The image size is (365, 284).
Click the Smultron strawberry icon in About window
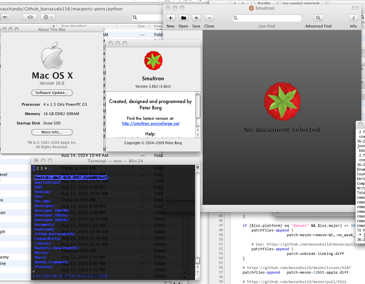point(153,61)
